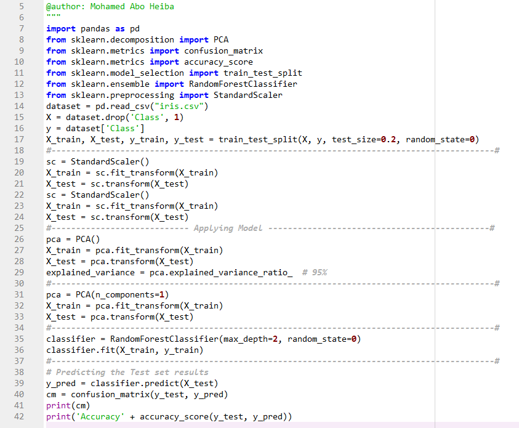Click 'pca.explained_variance_ratio_' attribute

click(x=221, y=272)
